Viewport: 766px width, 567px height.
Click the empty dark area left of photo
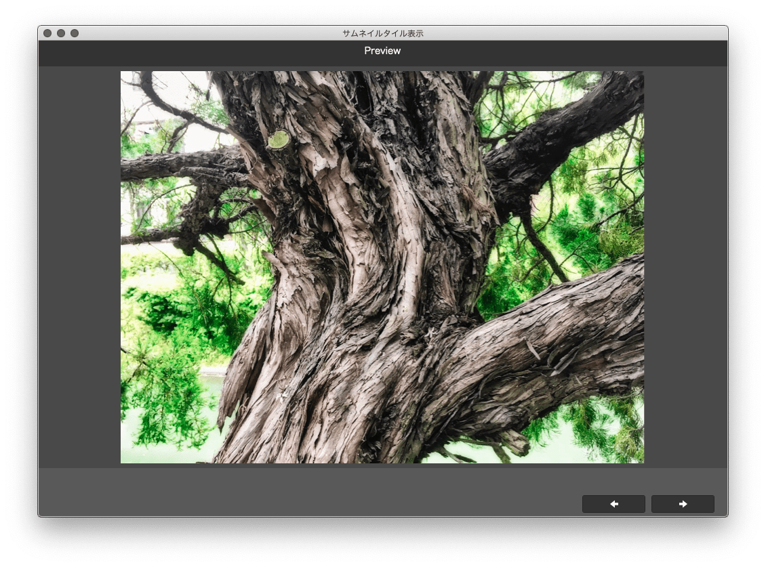pos(79,267)
